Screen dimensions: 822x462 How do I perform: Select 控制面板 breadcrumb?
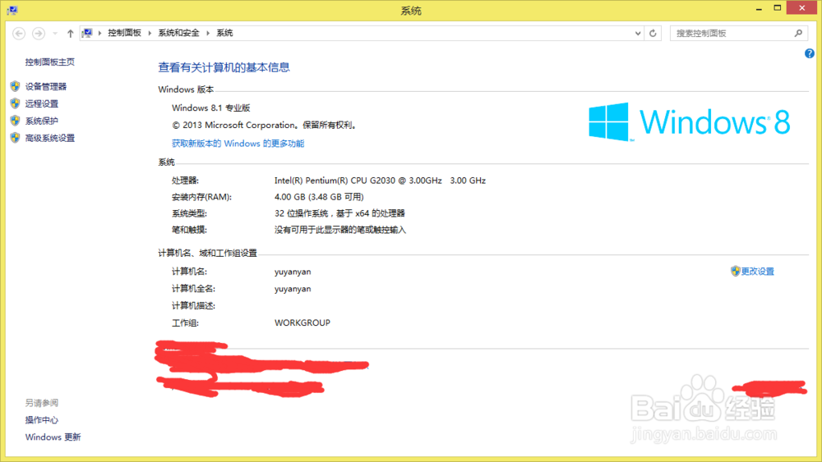125,33
